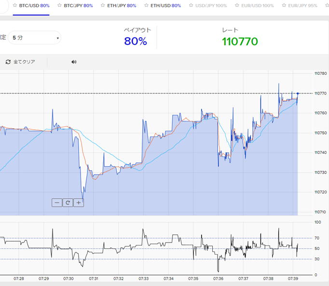Click the chart zoom in plus button
Screen dimensions: 329x286
(78, 203)
